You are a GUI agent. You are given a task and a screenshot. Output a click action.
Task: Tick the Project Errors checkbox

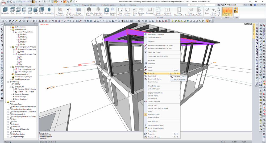pos(11,104)
